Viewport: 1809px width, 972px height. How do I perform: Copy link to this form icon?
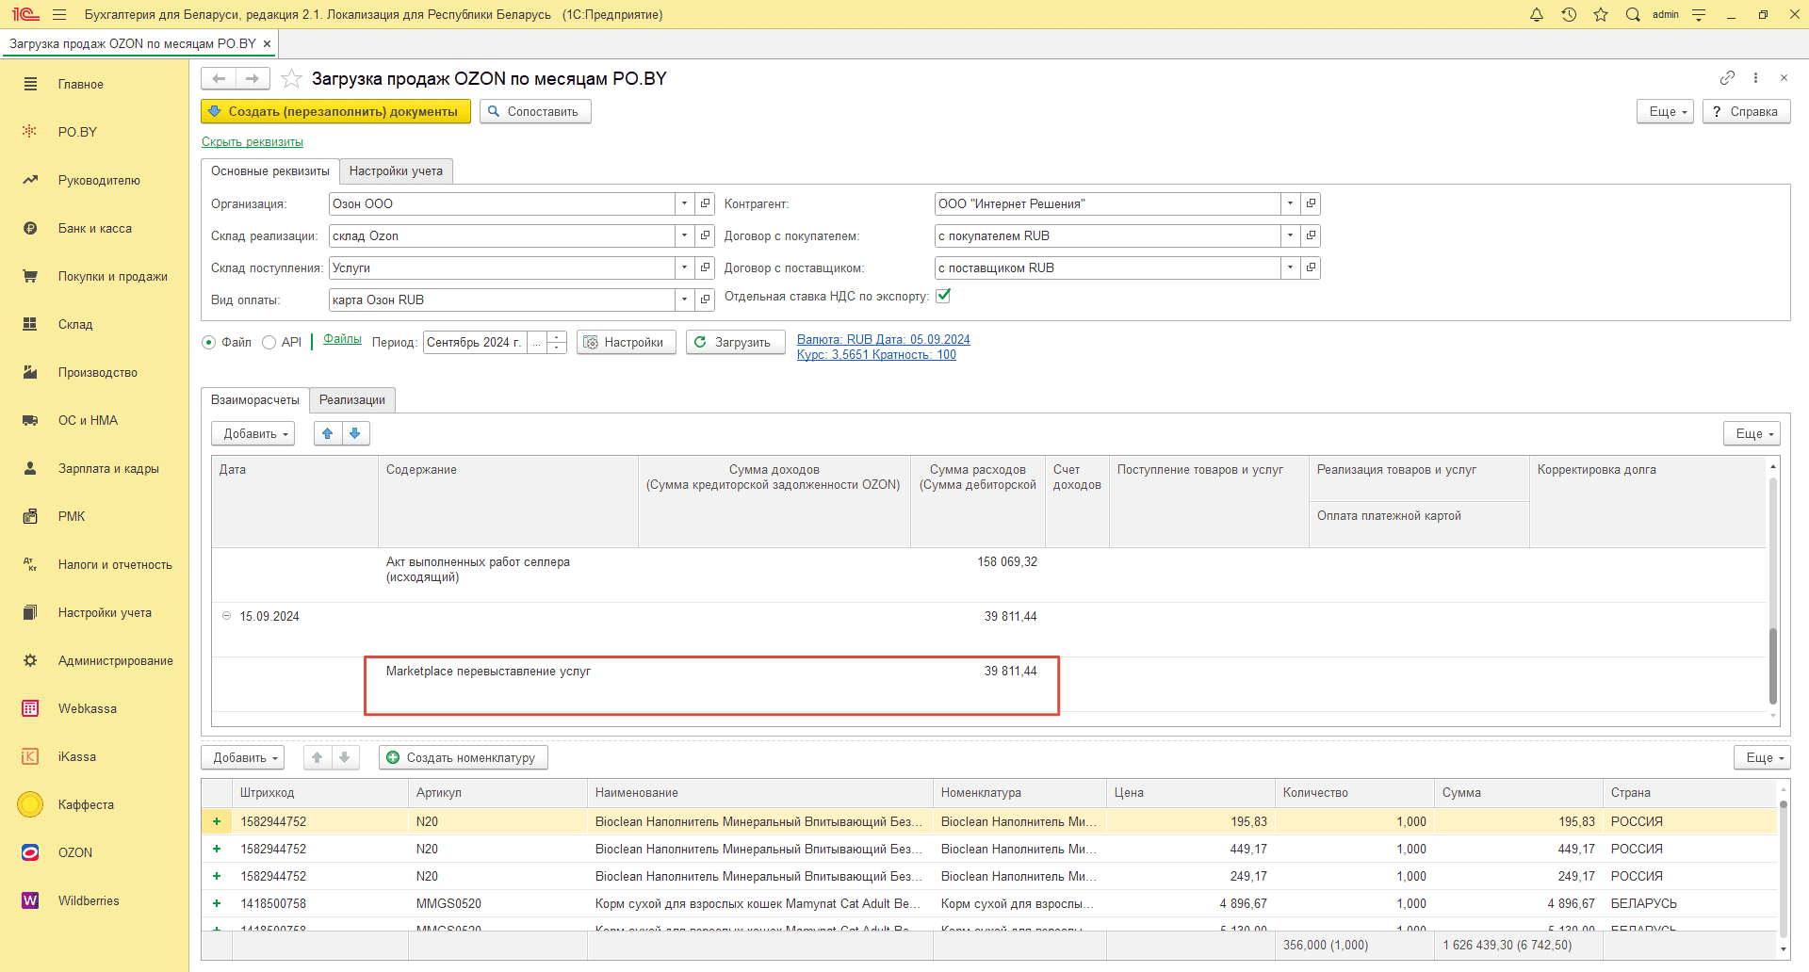(1727, 78)
